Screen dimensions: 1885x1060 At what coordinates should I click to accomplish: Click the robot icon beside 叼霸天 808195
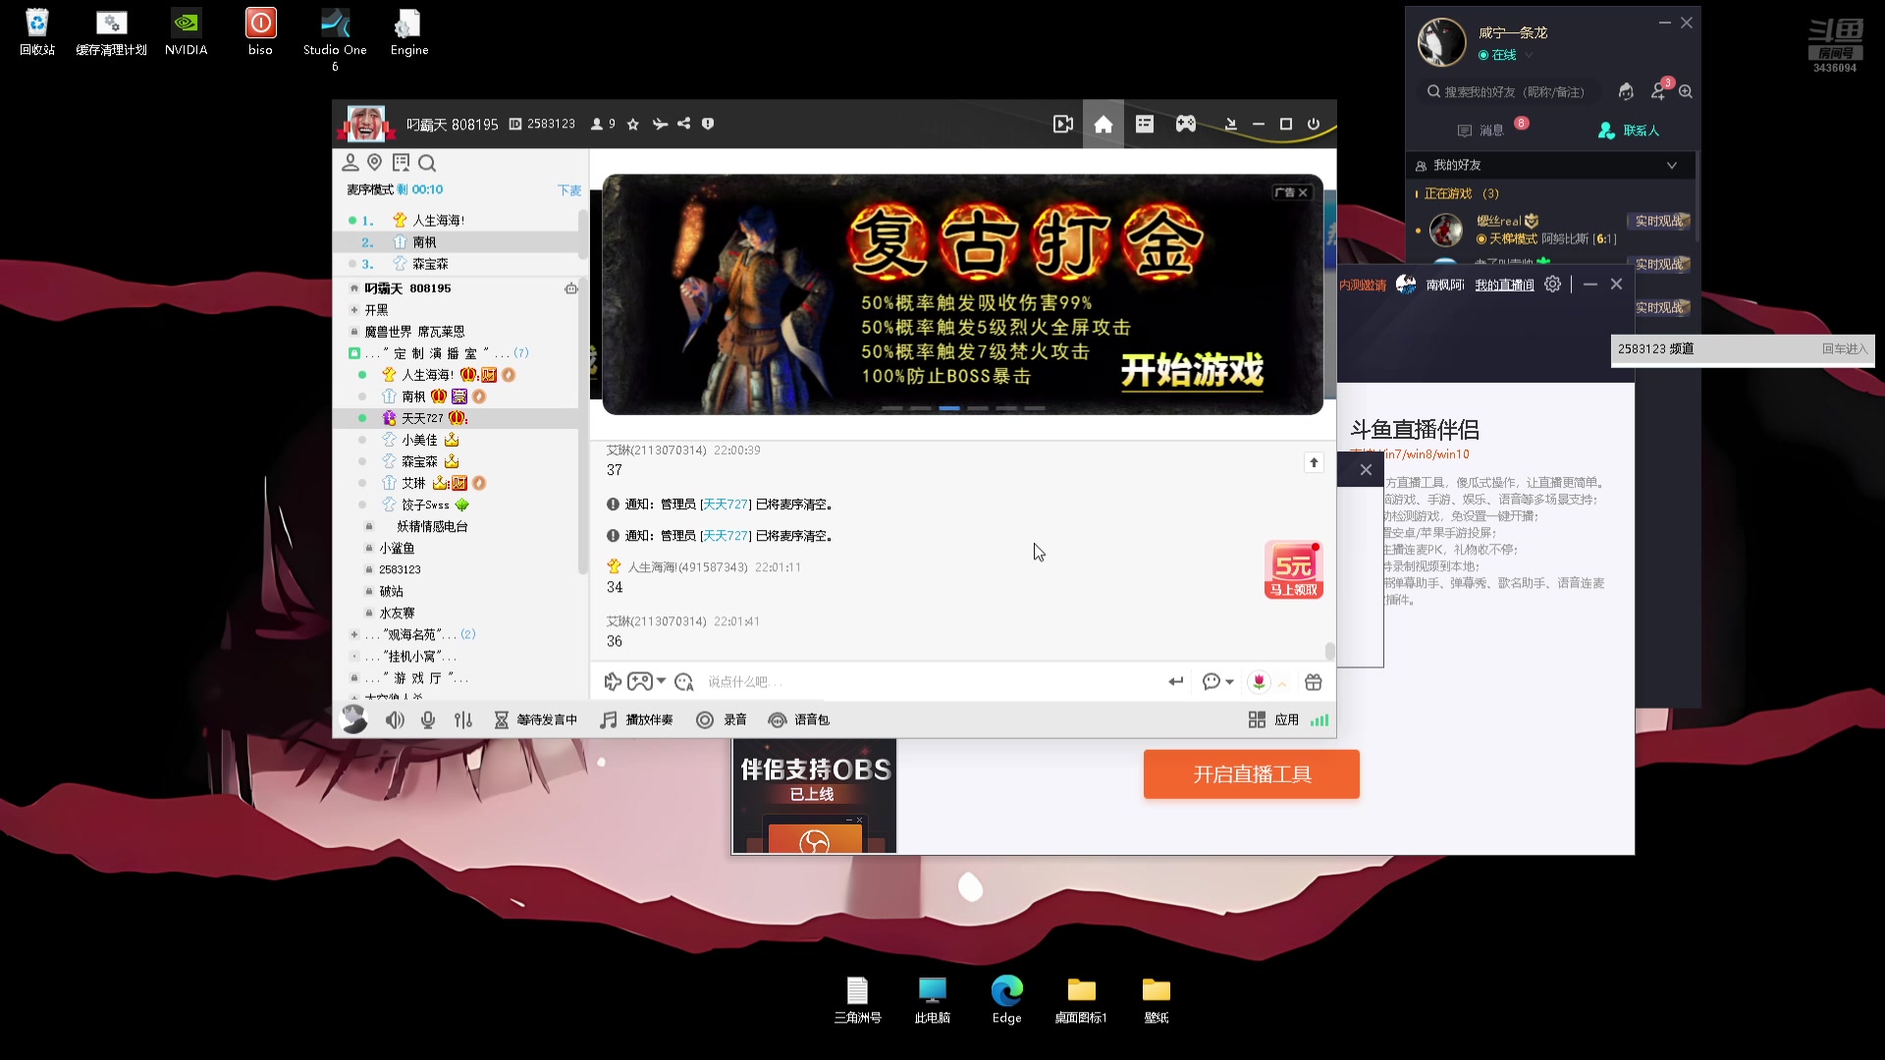(x=571, y=289)
